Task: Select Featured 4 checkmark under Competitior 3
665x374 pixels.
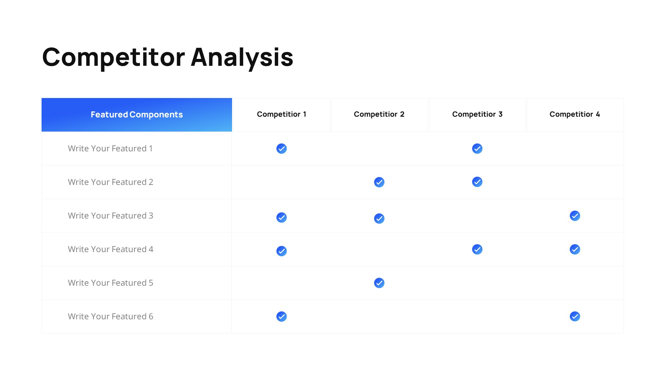Action: click(x=477, y=249)
